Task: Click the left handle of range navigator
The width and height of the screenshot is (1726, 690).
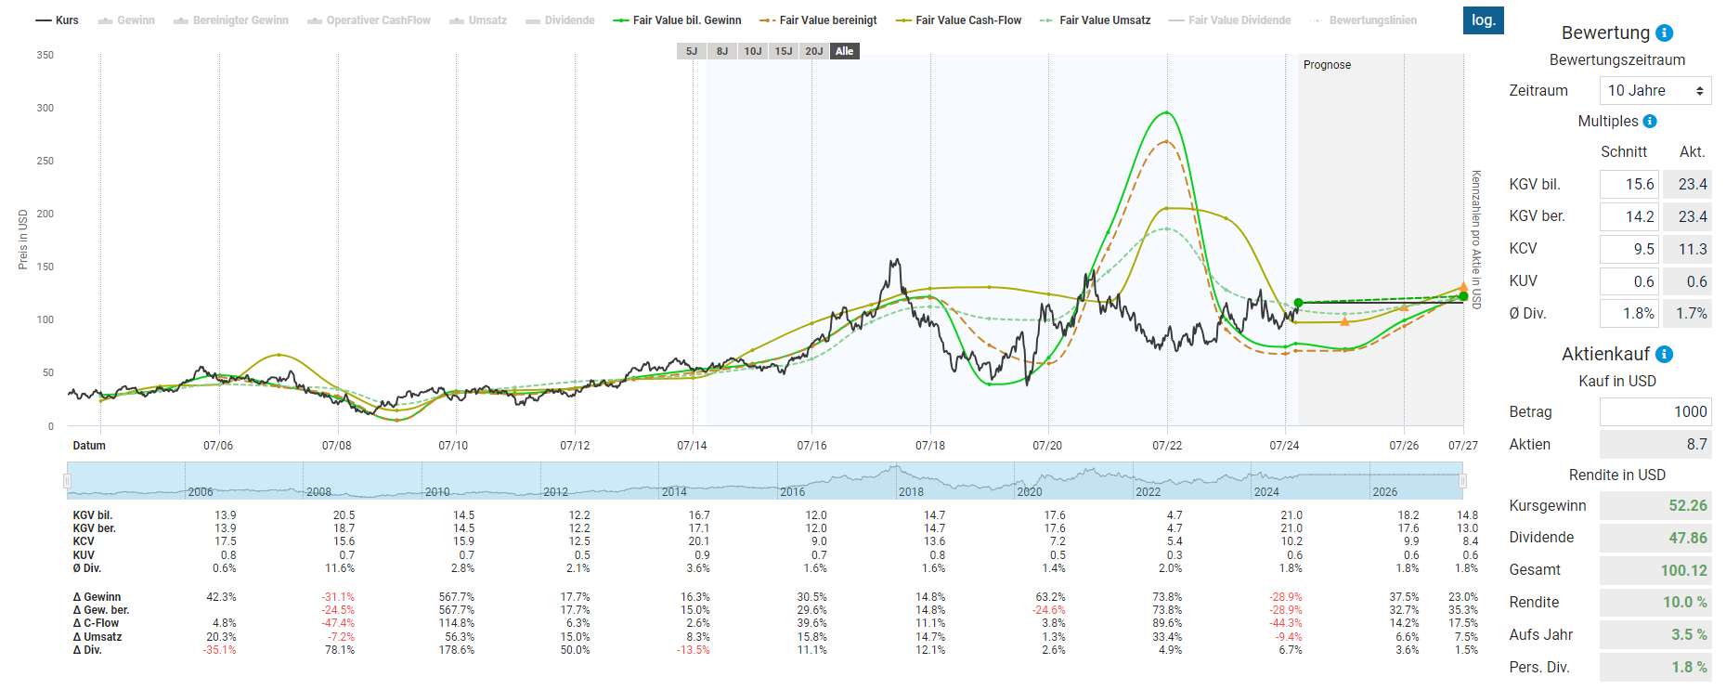Action: pyautogui.click(x=67, y=481)
